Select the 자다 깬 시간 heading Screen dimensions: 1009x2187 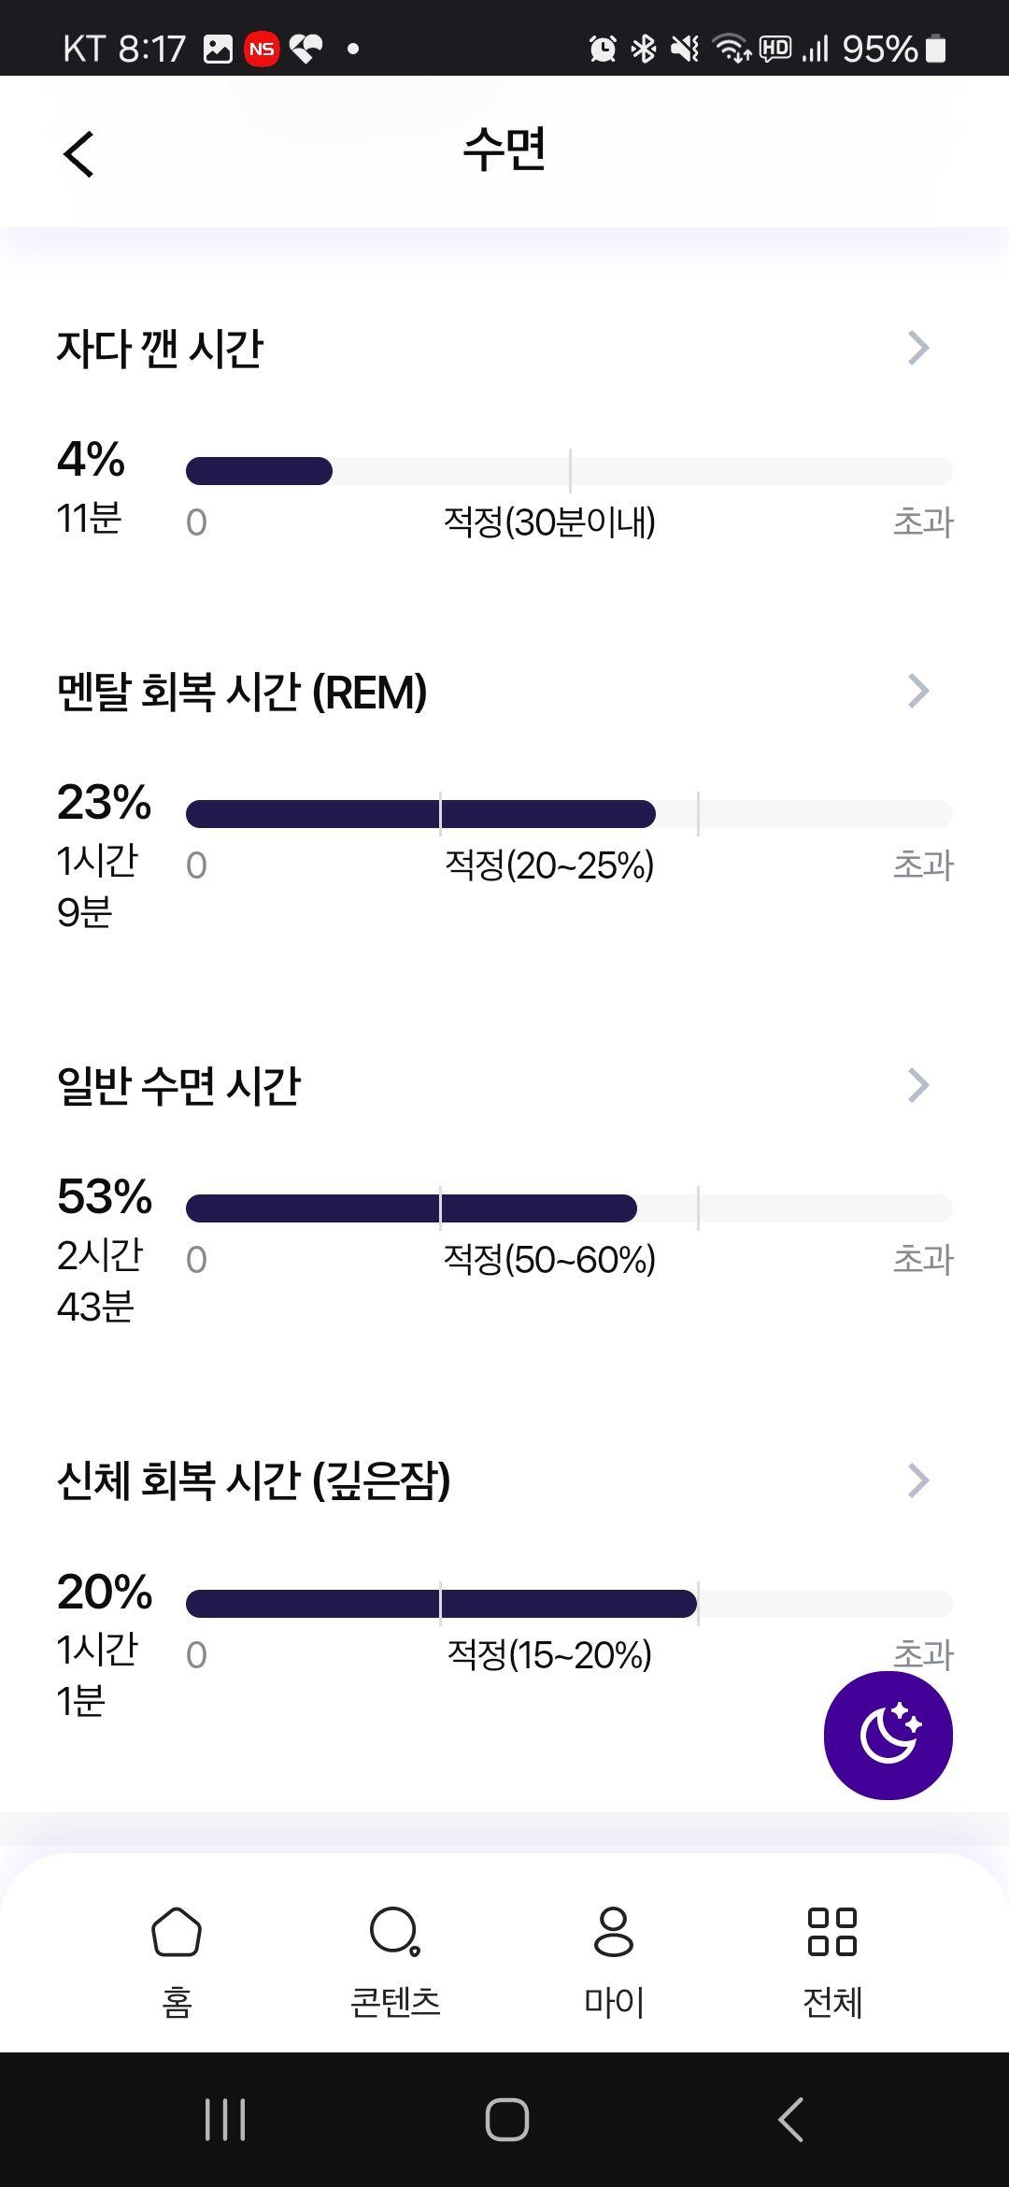click(x=160, y=348)
